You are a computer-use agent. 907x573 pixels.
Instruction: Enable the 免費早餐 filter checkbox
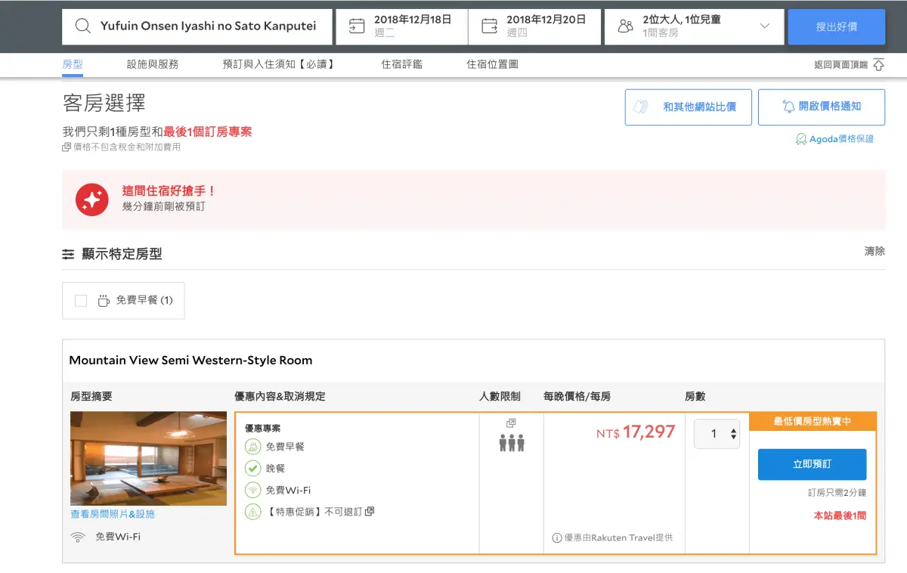tap(81, 301)
